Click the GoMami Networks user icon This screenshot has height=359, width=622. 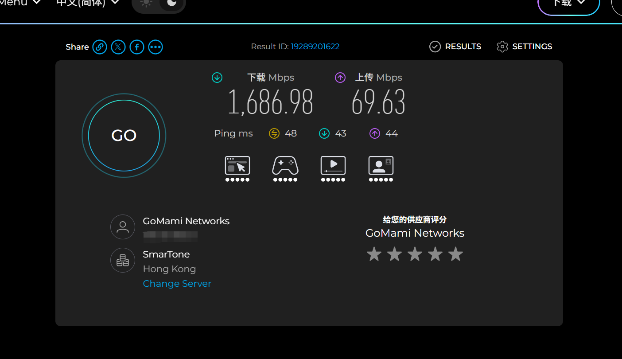[x=123, y=227]
